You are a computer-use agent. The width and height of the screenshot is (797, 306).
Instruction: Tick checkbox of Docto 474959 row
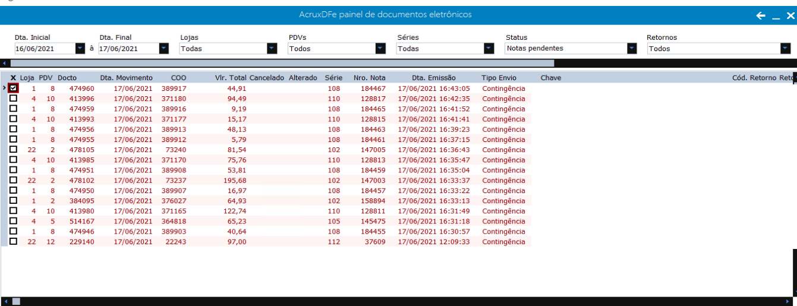click(x=14, y=109)
